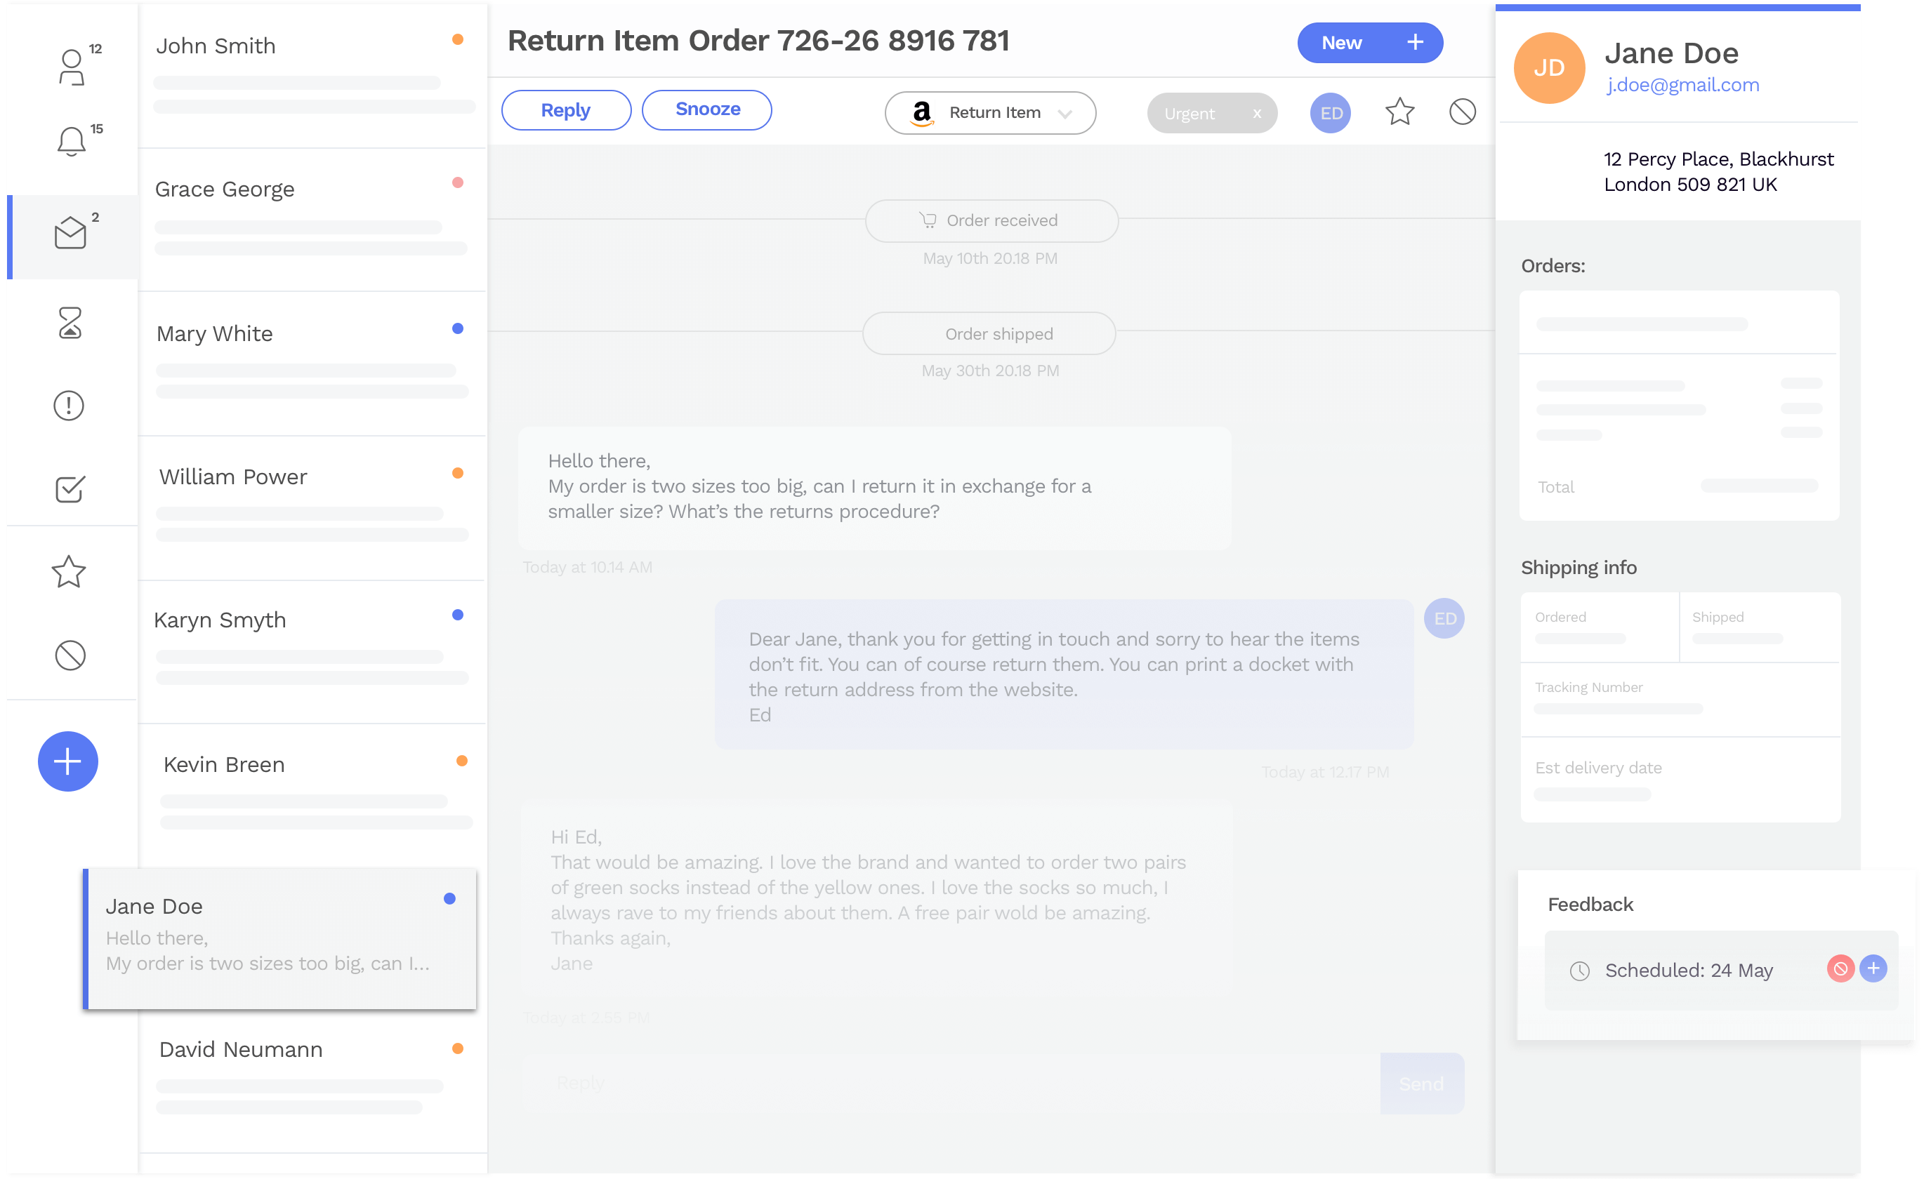Toggle Kevin Breen's orange status dot
This screenshot has height=1179, width=1931.
click(x=461, y=761)
